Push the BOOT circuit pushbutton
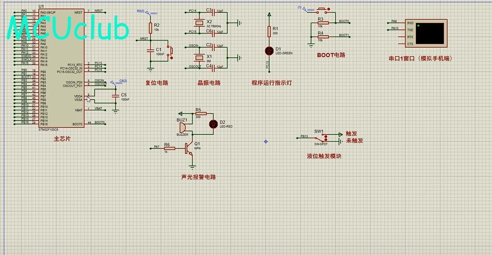The image size is (492, 255). pos(322,11)
